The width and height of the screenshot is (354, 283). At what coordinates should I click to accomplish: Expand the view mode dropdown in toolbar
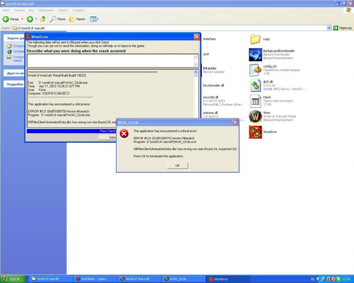click(x=98, y=19)
